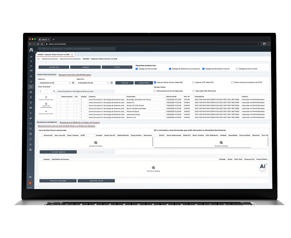Toggle Código de Referência Interno checkbox
Image resolution: width=291 pixels, height=238 pixels.
203,69
